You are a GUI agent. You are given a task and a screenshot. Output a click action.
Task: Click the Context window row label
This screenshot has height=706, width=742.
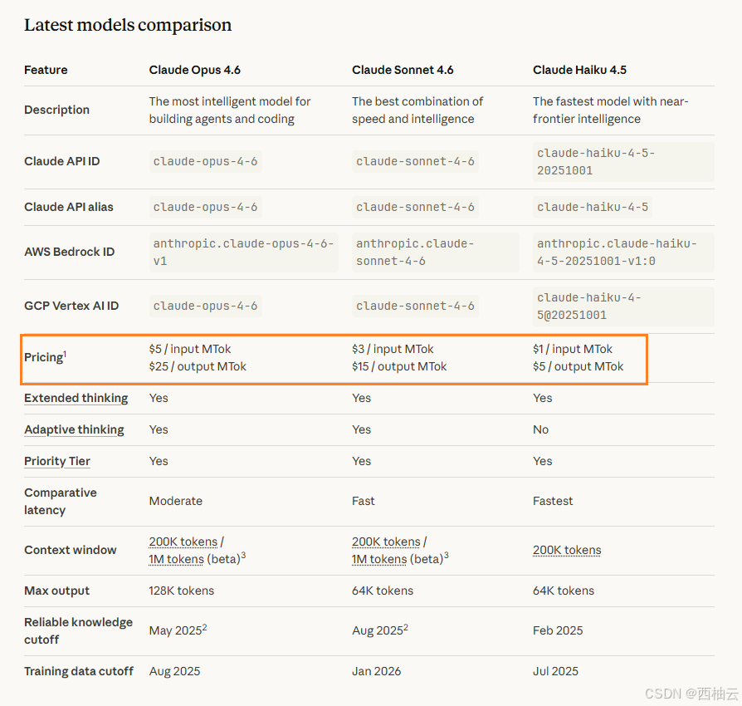71,550
